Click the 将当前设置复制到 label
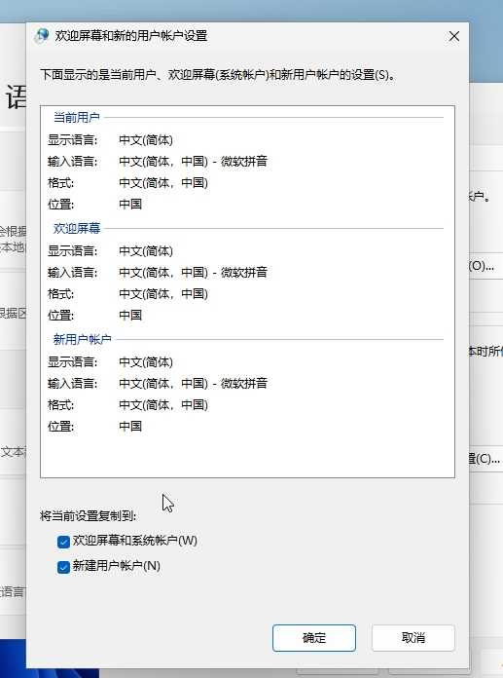 [89, 516]
